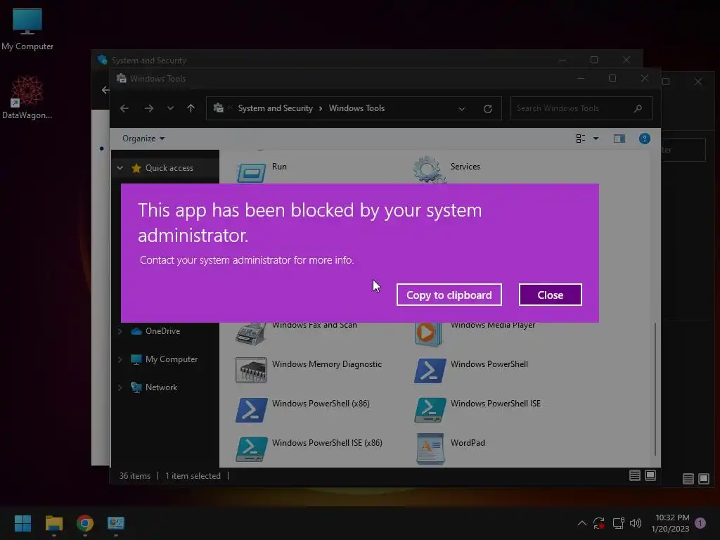Switch to details view in status bar
Viewport: 720px width, 540px height.
tap(635, 475)
